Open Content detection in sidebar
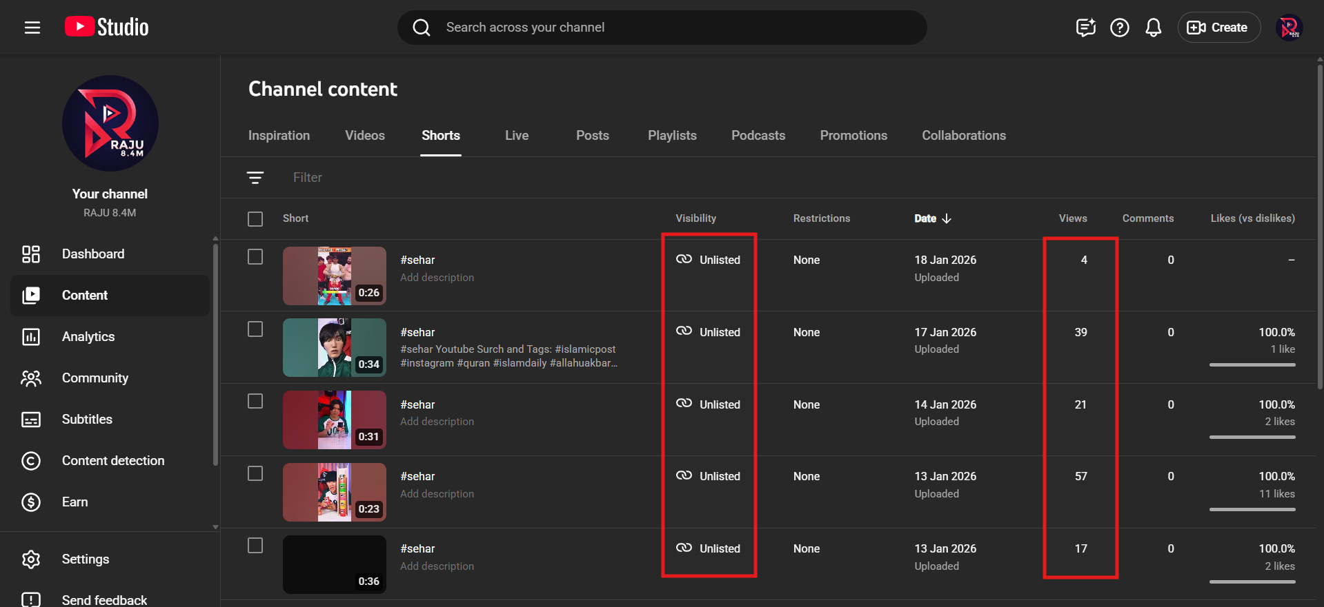The width and height of the screenshot is (1324, 607). 113,461
